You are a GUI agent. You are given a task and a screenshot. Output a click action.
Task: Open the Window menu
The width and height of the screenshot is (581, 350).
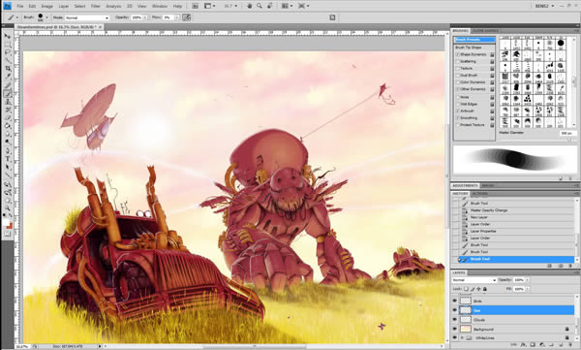(160, 7)
